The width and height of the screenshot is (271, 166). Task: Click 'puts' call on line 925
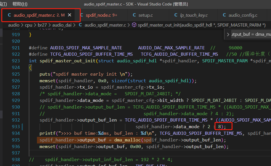(45, 74)
